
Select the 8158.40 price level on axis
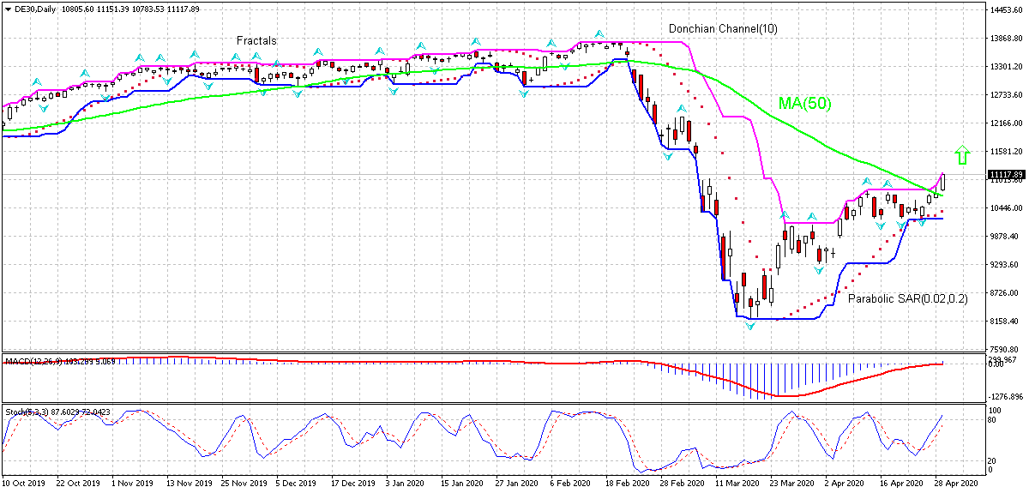pos(1005,322)
